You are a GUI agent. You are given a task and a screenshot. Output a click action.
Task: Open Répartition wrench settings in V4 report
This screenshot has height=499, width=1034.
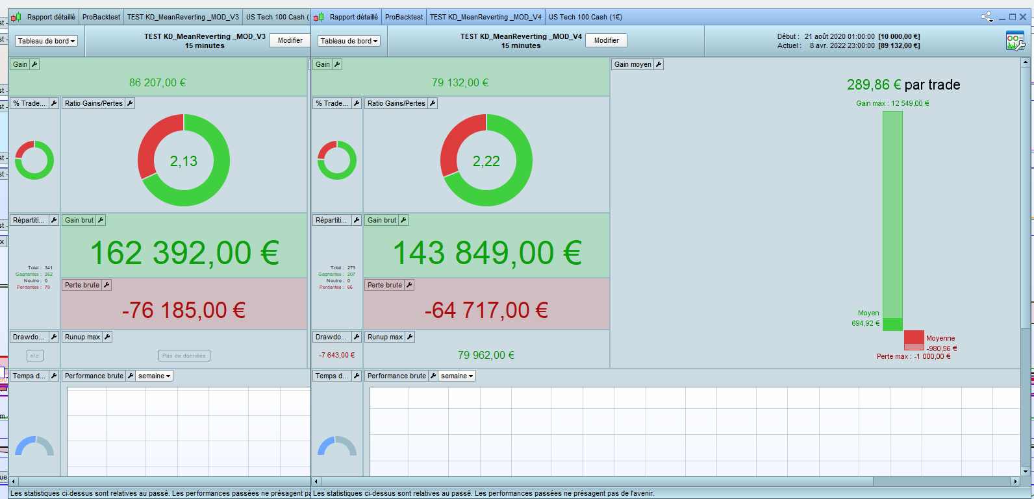click(x=357, y=220)
